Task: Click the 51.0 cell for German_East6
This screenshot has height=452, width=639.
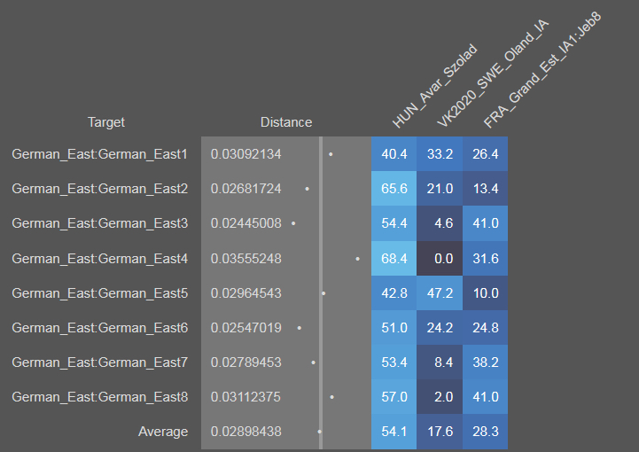Action: point(394,328)
